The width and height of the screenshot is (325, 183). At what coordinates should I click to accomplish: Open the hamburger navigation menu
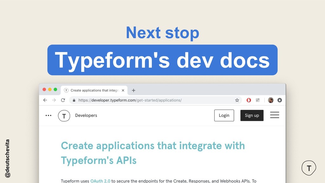click(275, 115)
